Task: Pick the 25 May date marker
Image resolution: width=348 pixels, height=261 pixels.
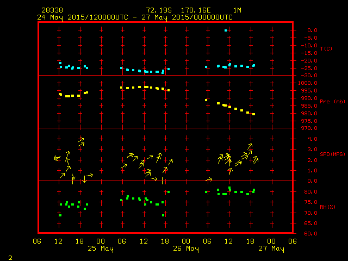Action: (101, 249)
